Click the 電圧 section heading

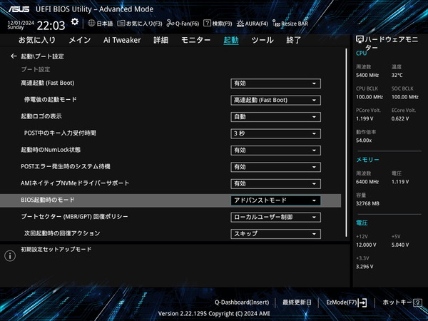pyautogui.click(x=362, y=223)
